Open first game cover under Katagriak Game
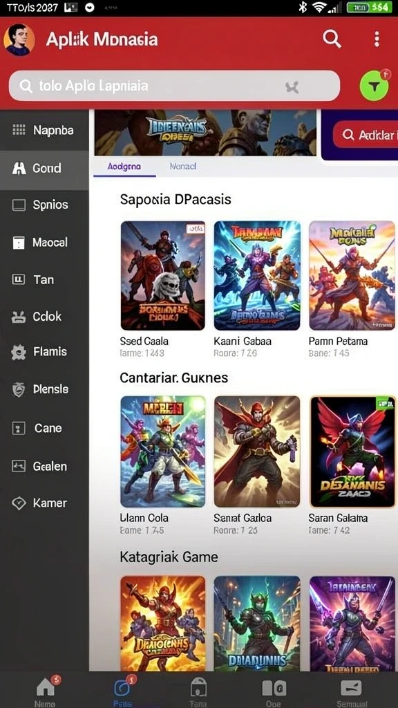 coord(163,623)
